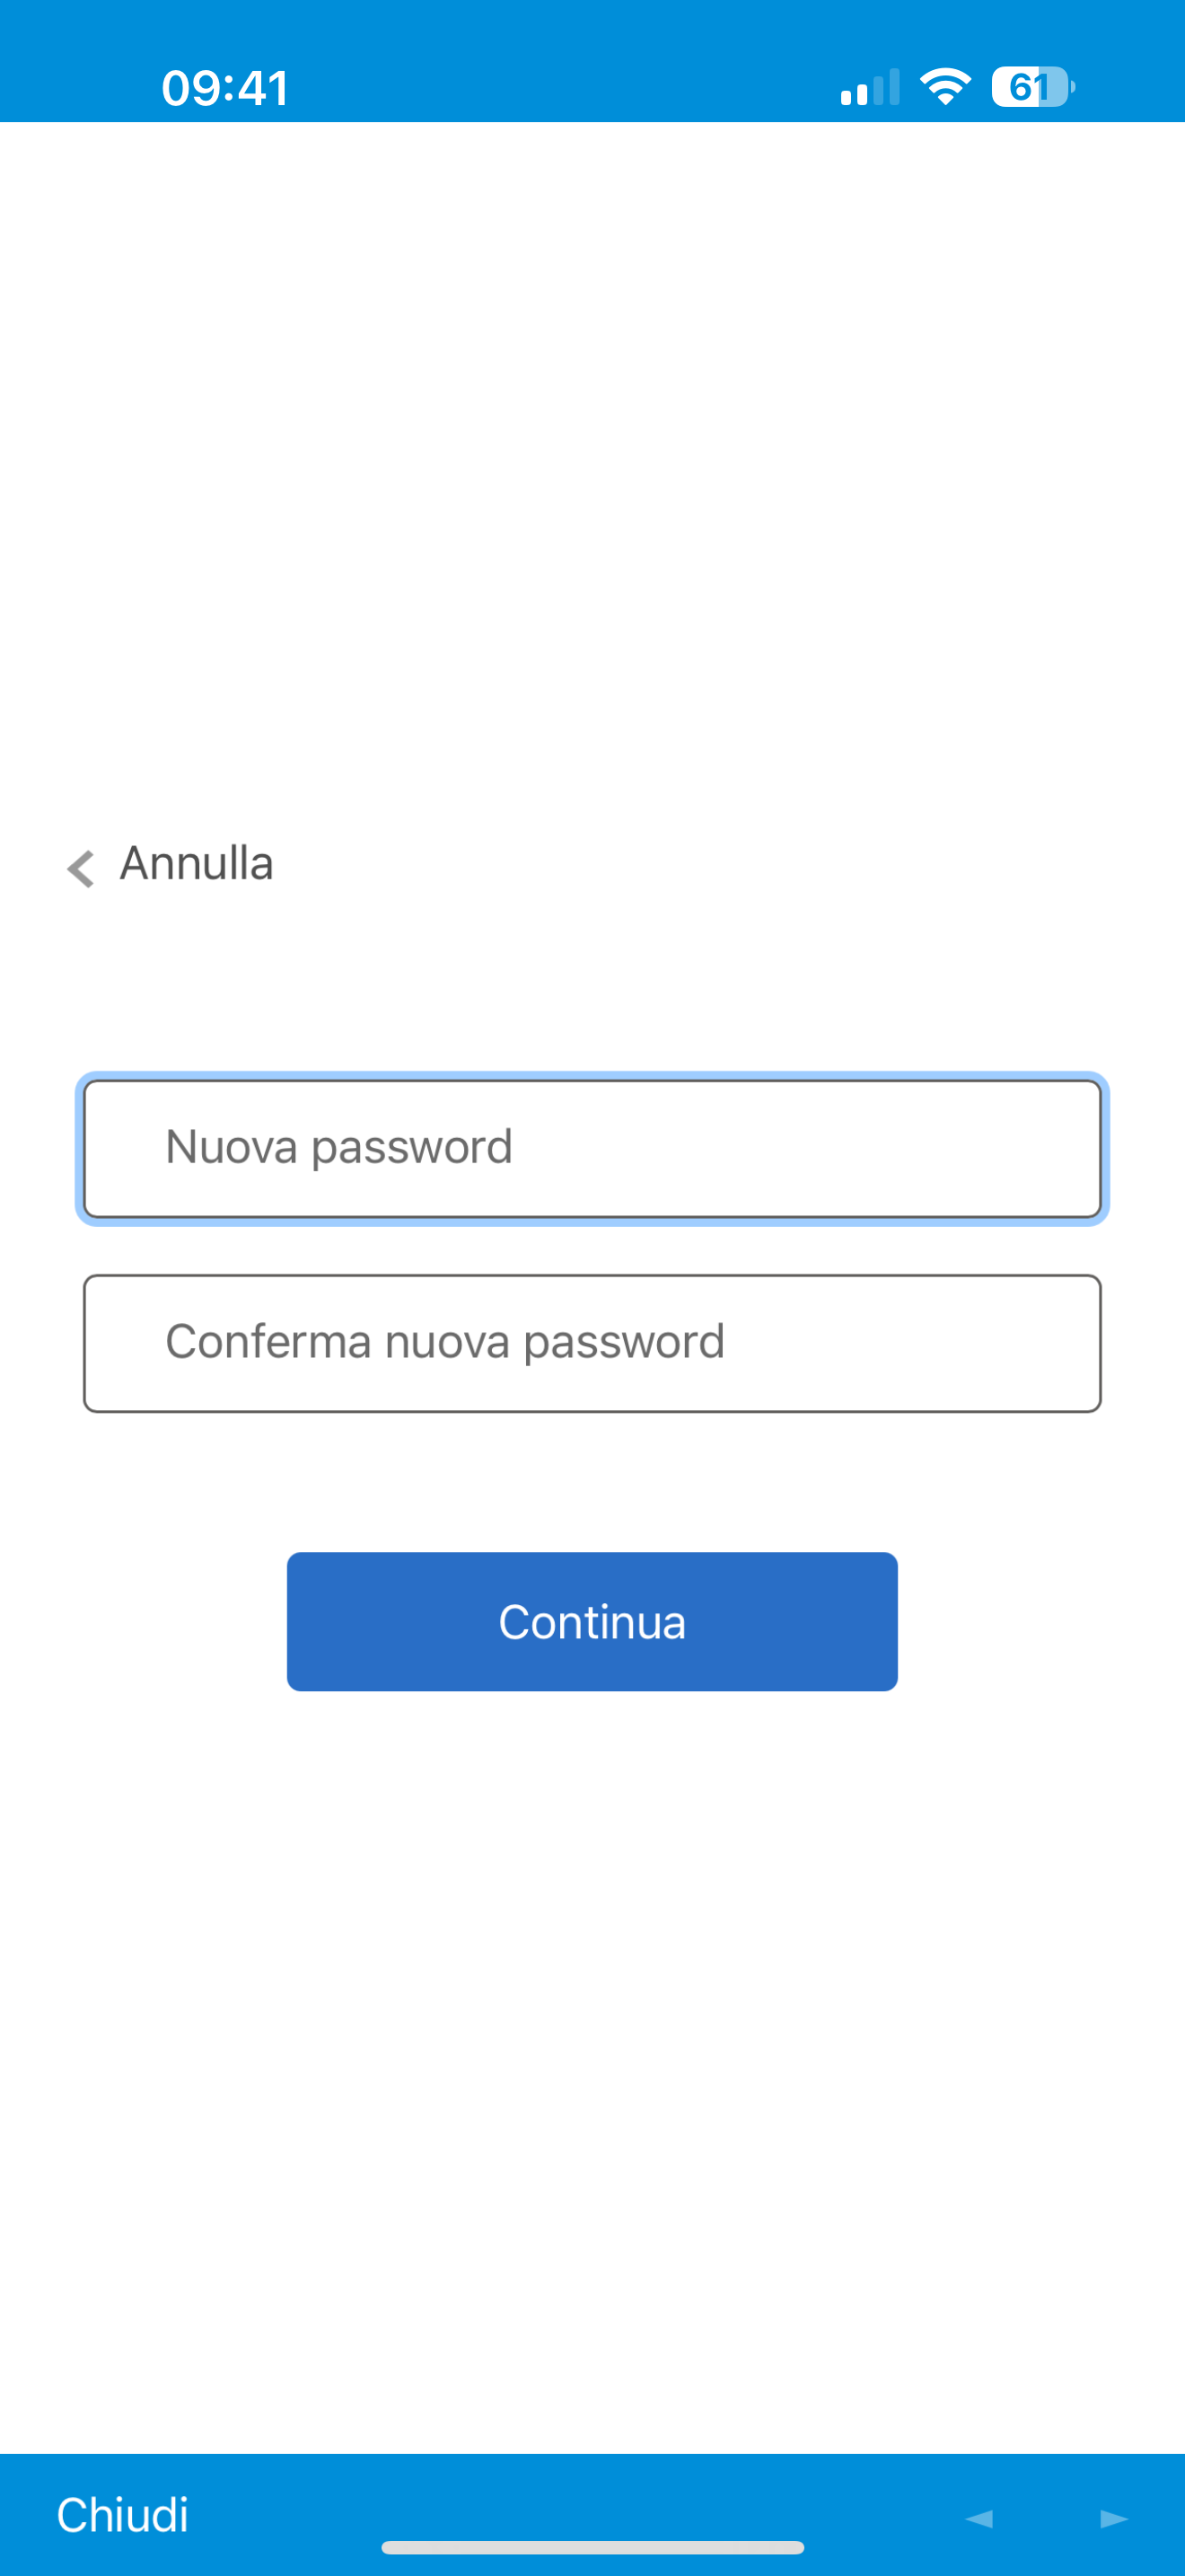Screen dimensions: 1185x2576
Task: Tap the battery percentage 61 indicator
Action: click(x=1027, y=87)
